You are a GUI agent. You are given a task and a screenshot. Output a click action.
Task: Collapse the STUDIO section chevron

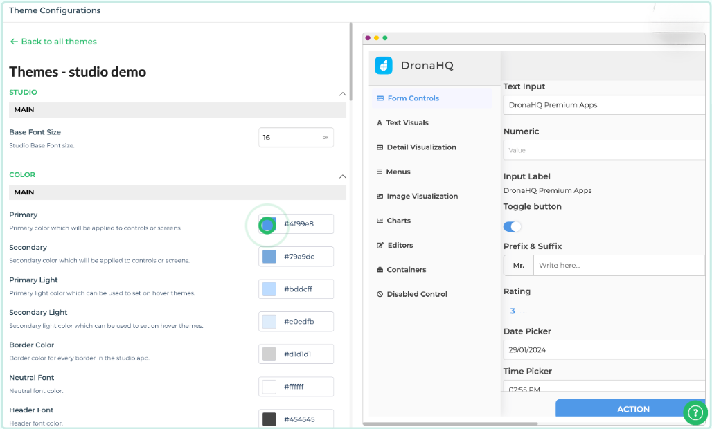[x=342, y=94]
